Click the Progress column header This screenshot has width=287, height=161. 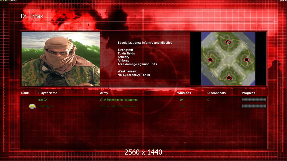248,93
